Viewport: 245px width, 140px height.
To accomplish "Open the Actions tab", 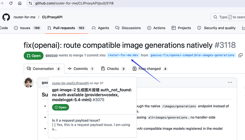I will click(156, 28).
